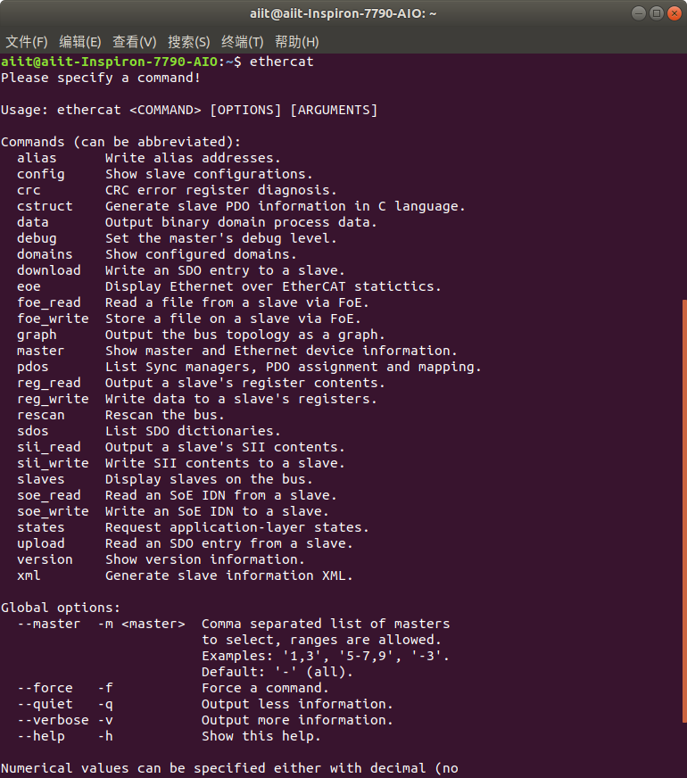The image size is (687, 778).
Task: Minimize the terminal window
Action: click(x=638, y=13)
